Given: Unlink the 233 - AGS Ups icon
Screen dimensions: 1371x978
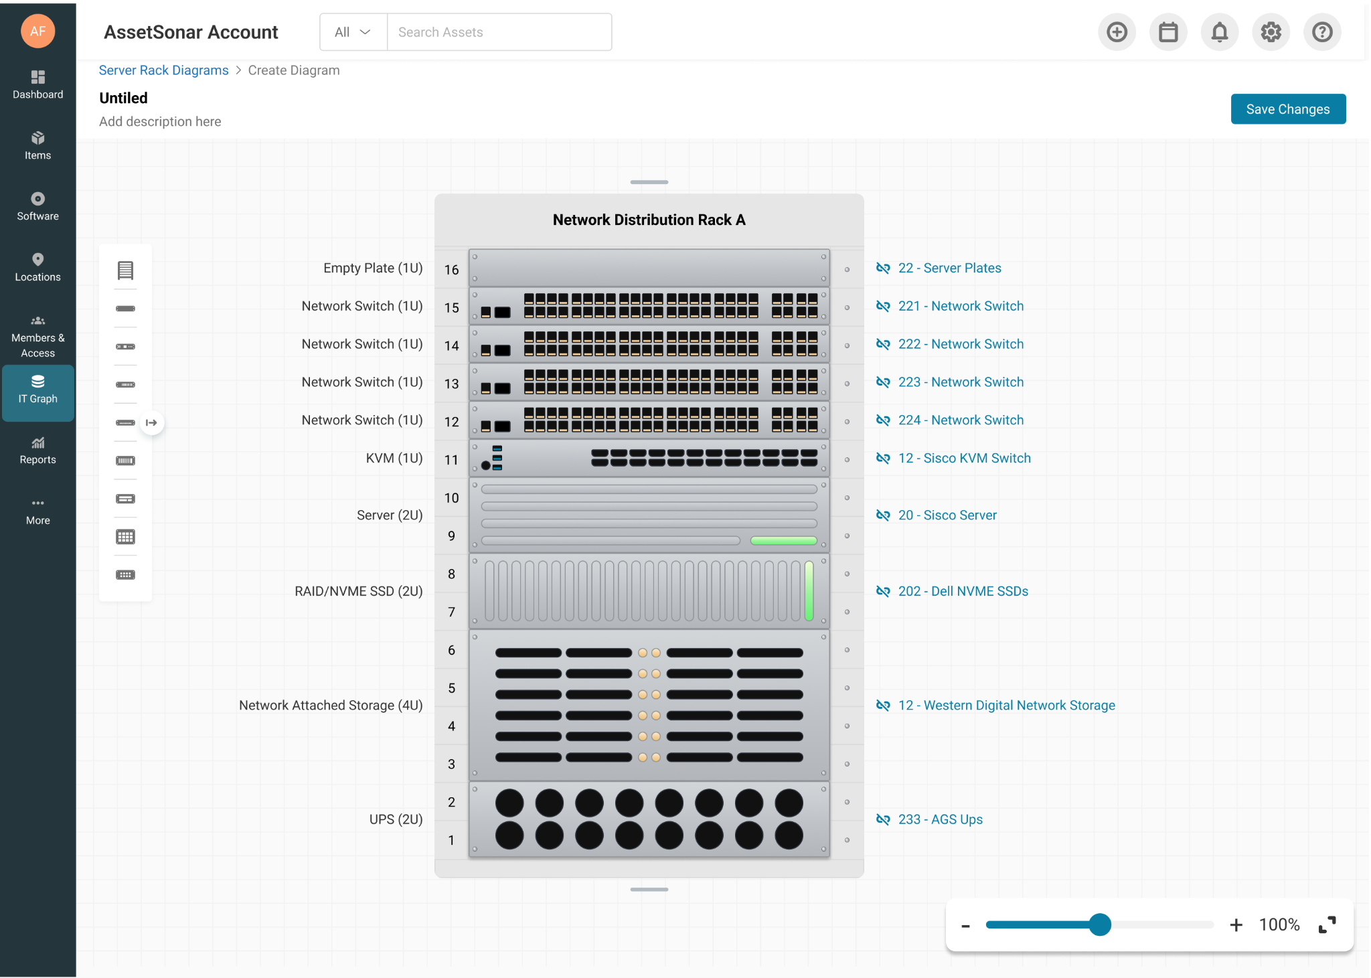Looking at the screenshot, I should point(883,819).
